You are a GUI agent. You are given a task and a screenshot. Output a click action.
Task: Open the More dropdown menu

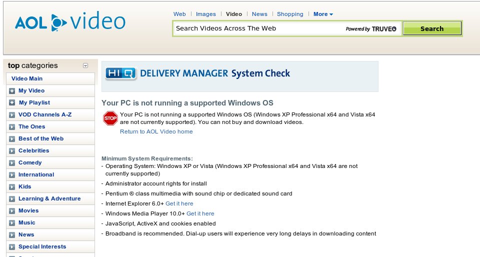(x=323, y=14)
